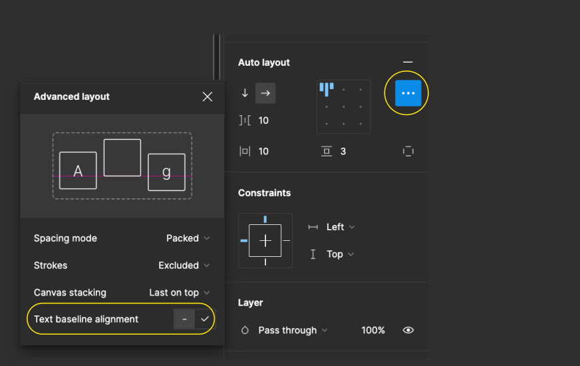Click the layer opacity 100% field
Viewport: 580px width, 366px height.
(x=373, y=330)
